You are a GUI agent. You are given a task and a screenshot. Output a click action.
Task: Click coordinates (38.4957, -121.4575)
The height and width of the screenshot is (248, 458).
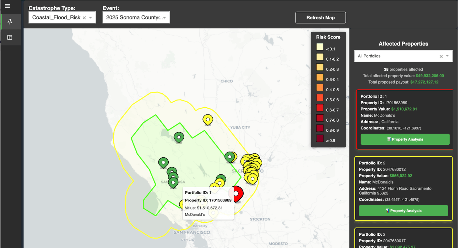click(x=402, y=199)
